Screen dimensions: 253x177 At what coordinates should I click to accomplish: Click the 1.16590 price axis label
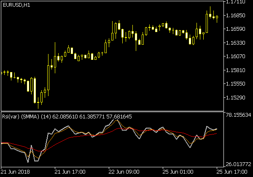pos(235,29)
